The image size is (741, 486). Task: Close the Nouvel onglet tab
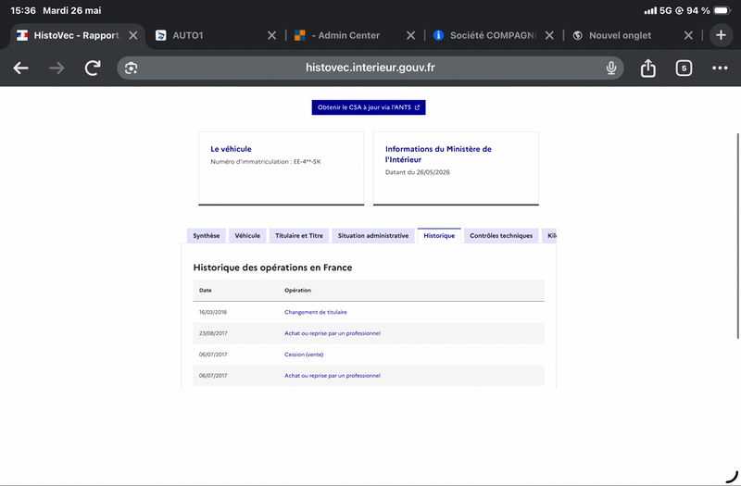pyautogui.click(x=688, y=35)
